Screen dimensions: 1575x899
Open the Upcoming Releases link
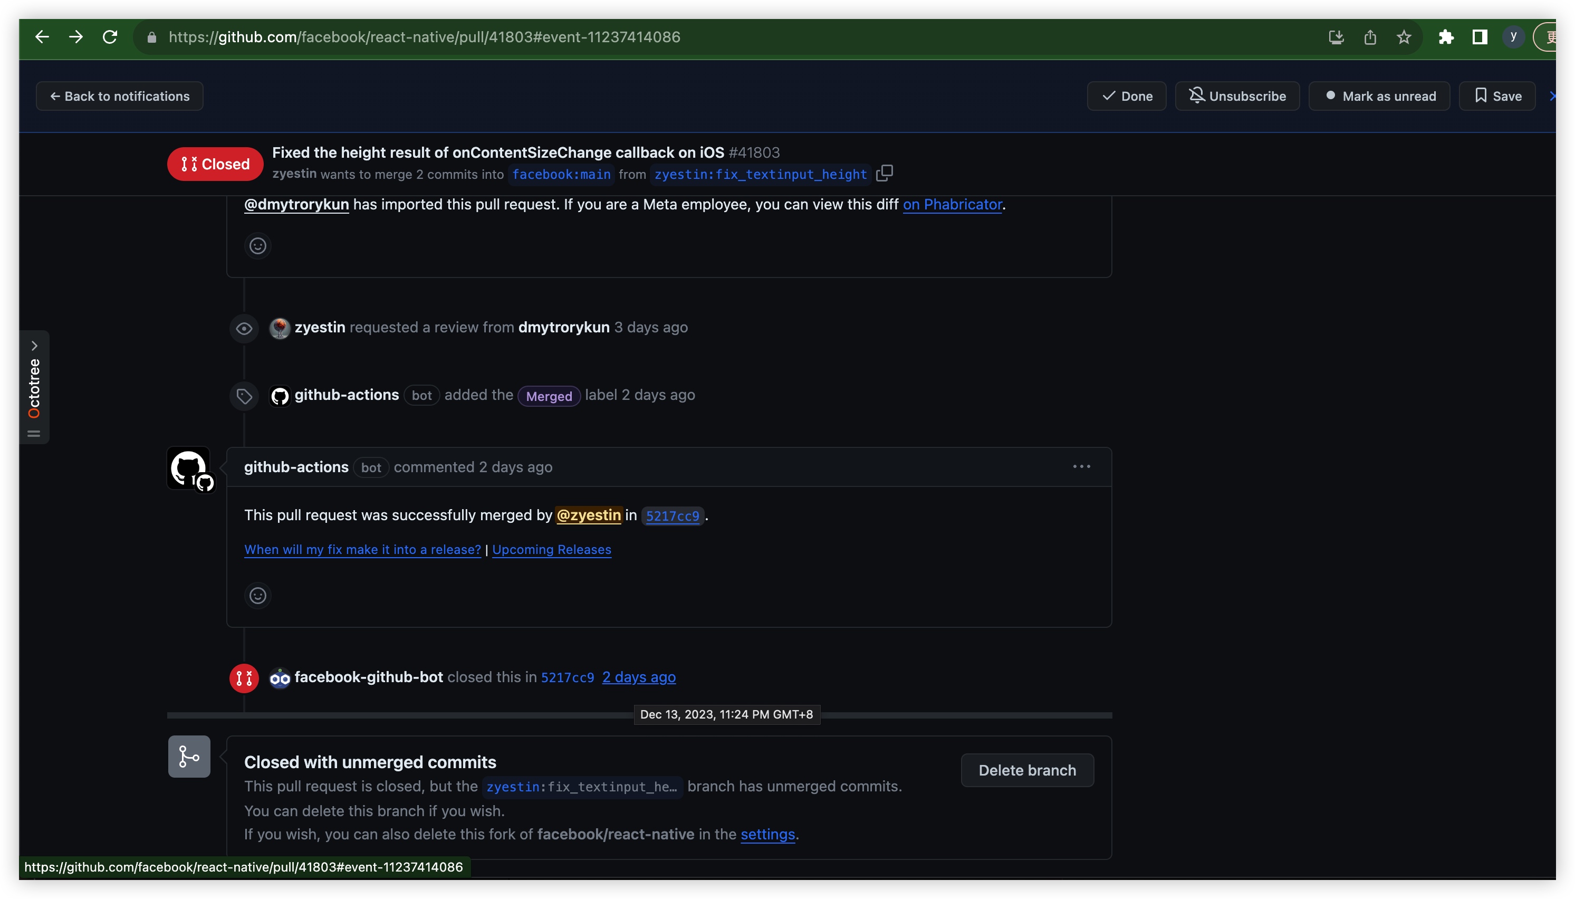(x=552, y=550)
